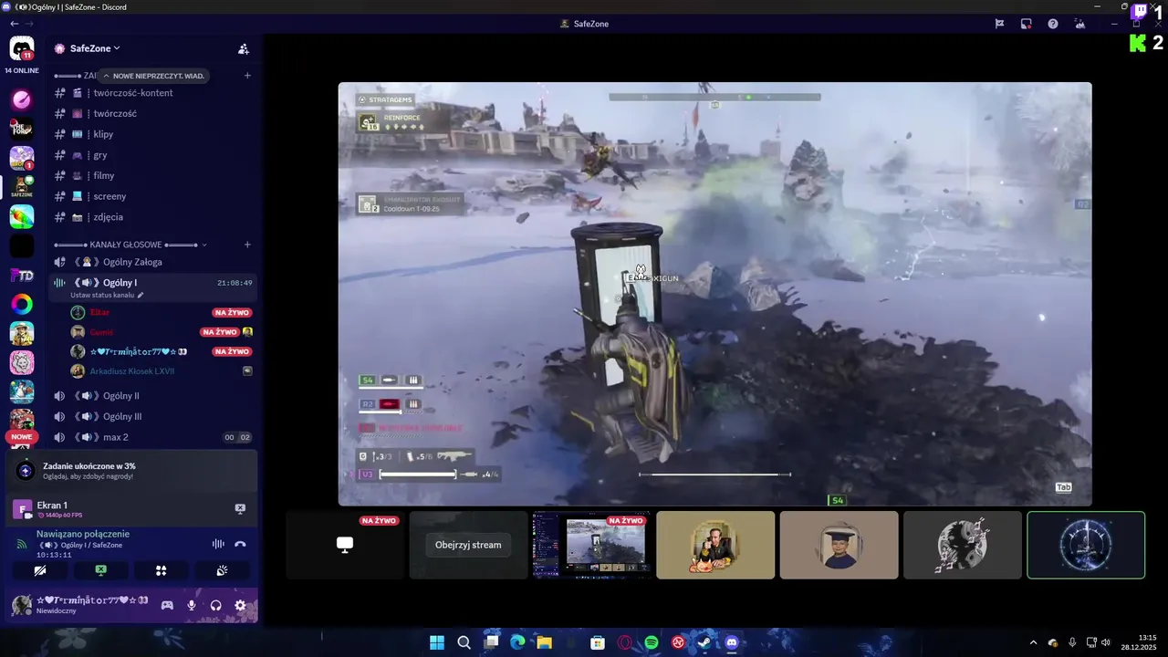Open the rainbow ring server icon

coord(22,305)
